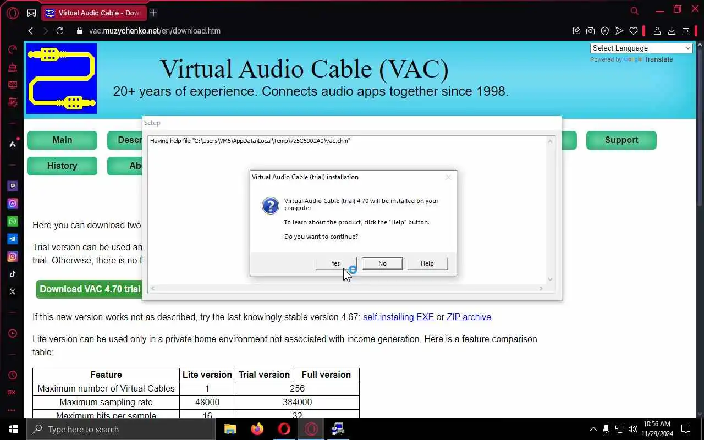Viewport: 704px width, 440px height.
Task: Click the Windows Start button
Action: [13, 429]
